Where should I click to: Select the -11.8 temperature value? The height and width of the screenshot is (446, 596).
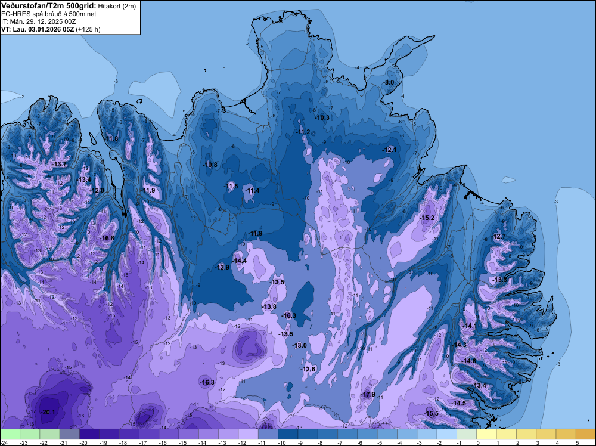(111, 138)
